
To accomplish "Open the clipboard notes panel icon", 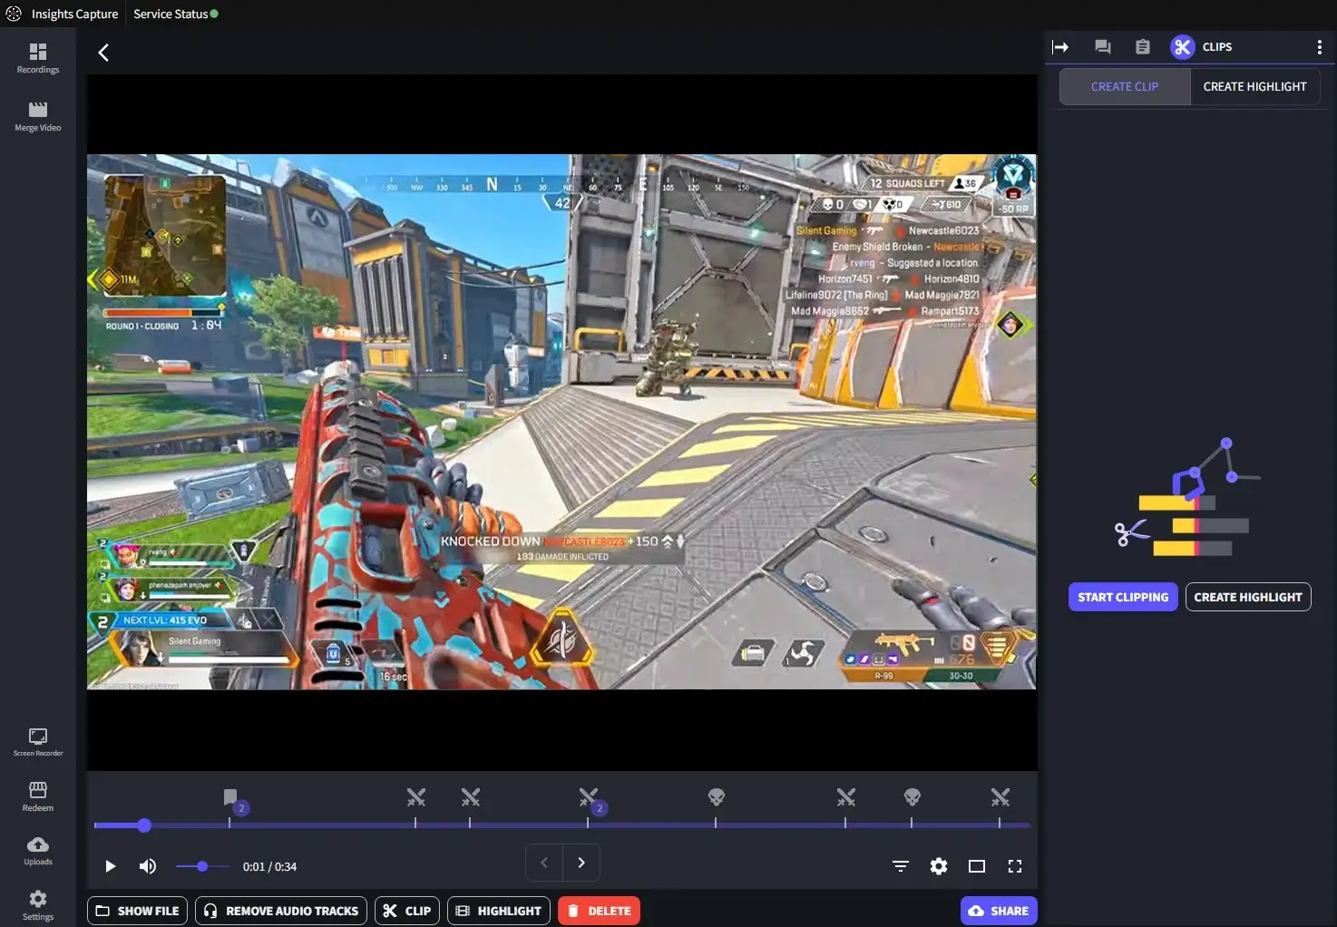I will pyautogui.click(x=1142, y=46).
